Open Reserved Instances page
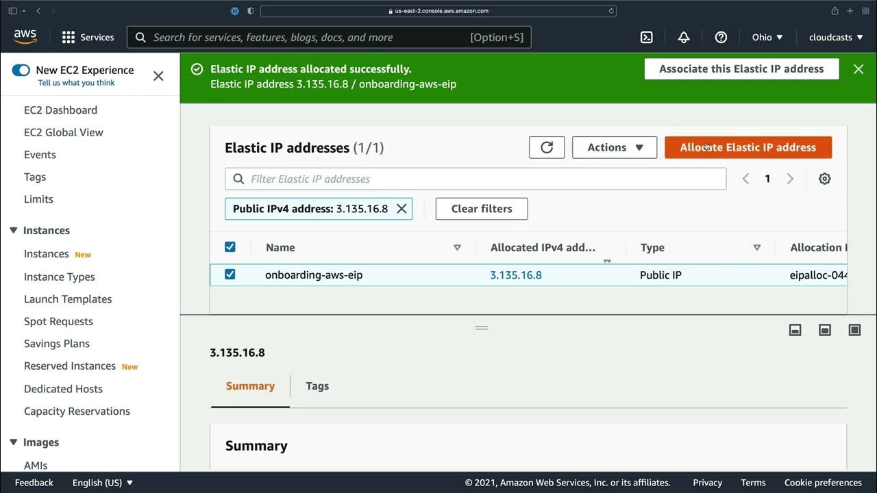The image size is (877, 493). 70,366
